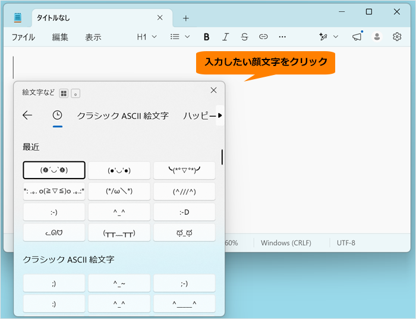Insert the (*/ω＼*) kaomoji

pyautogui.click(x=119, y=191)
